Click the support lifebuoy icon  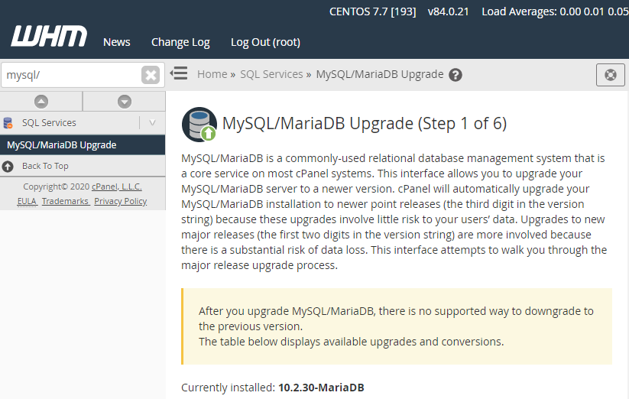click(610, 75)
